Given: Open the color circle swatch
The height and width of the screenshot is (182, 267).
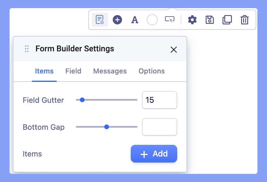Looking at the screenshot, I should [152, 20].
